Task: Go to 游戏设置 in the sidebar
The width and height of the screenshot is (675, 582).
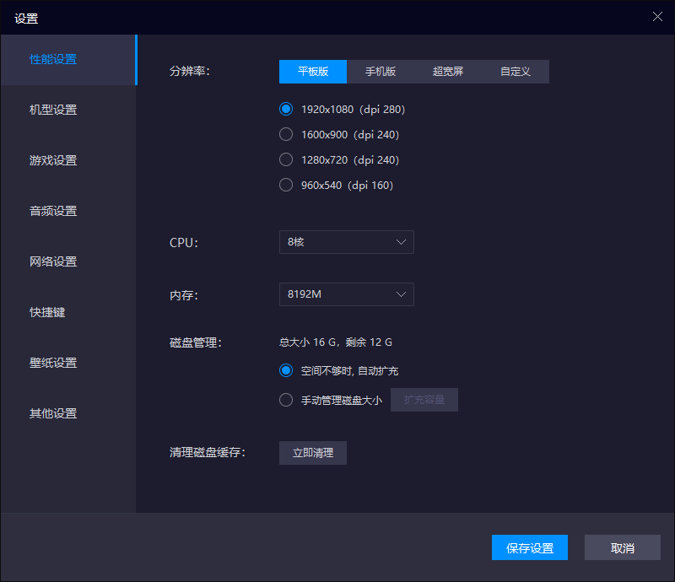Action: pyautogui.click(x=53, y=160)
